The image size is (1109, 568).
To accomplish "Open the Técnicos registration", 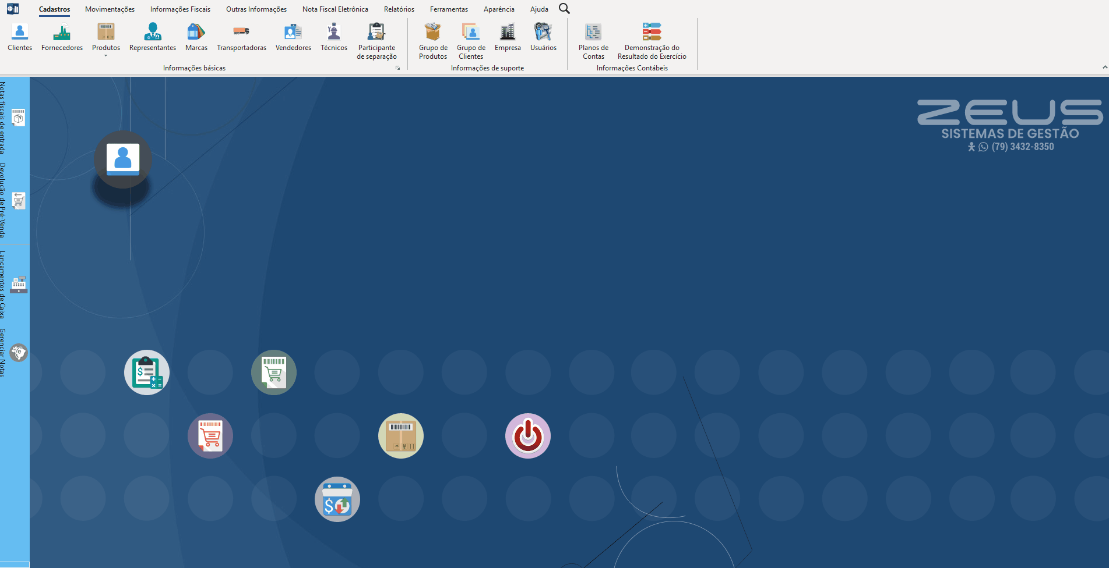I will 334,37.
